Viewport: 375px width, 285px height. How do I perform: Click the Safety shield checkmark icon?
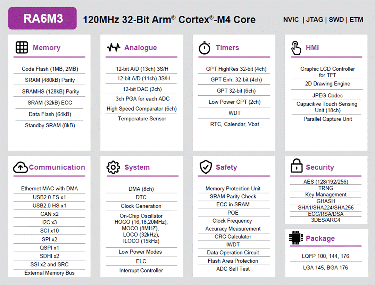[206, 167]
